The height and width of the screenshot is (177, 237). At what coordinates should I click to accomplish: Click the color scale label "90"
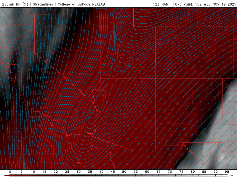coord(215,172)
